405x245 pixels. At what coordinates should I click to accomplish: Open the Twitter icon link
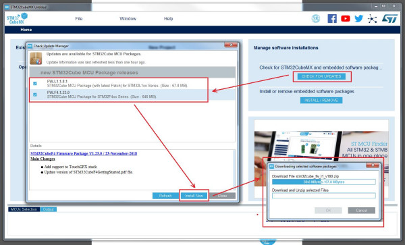[x=359, y=19]
